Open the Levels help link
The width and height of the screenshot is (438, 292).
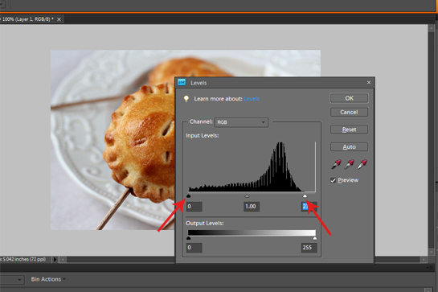(x=252, y=99)
